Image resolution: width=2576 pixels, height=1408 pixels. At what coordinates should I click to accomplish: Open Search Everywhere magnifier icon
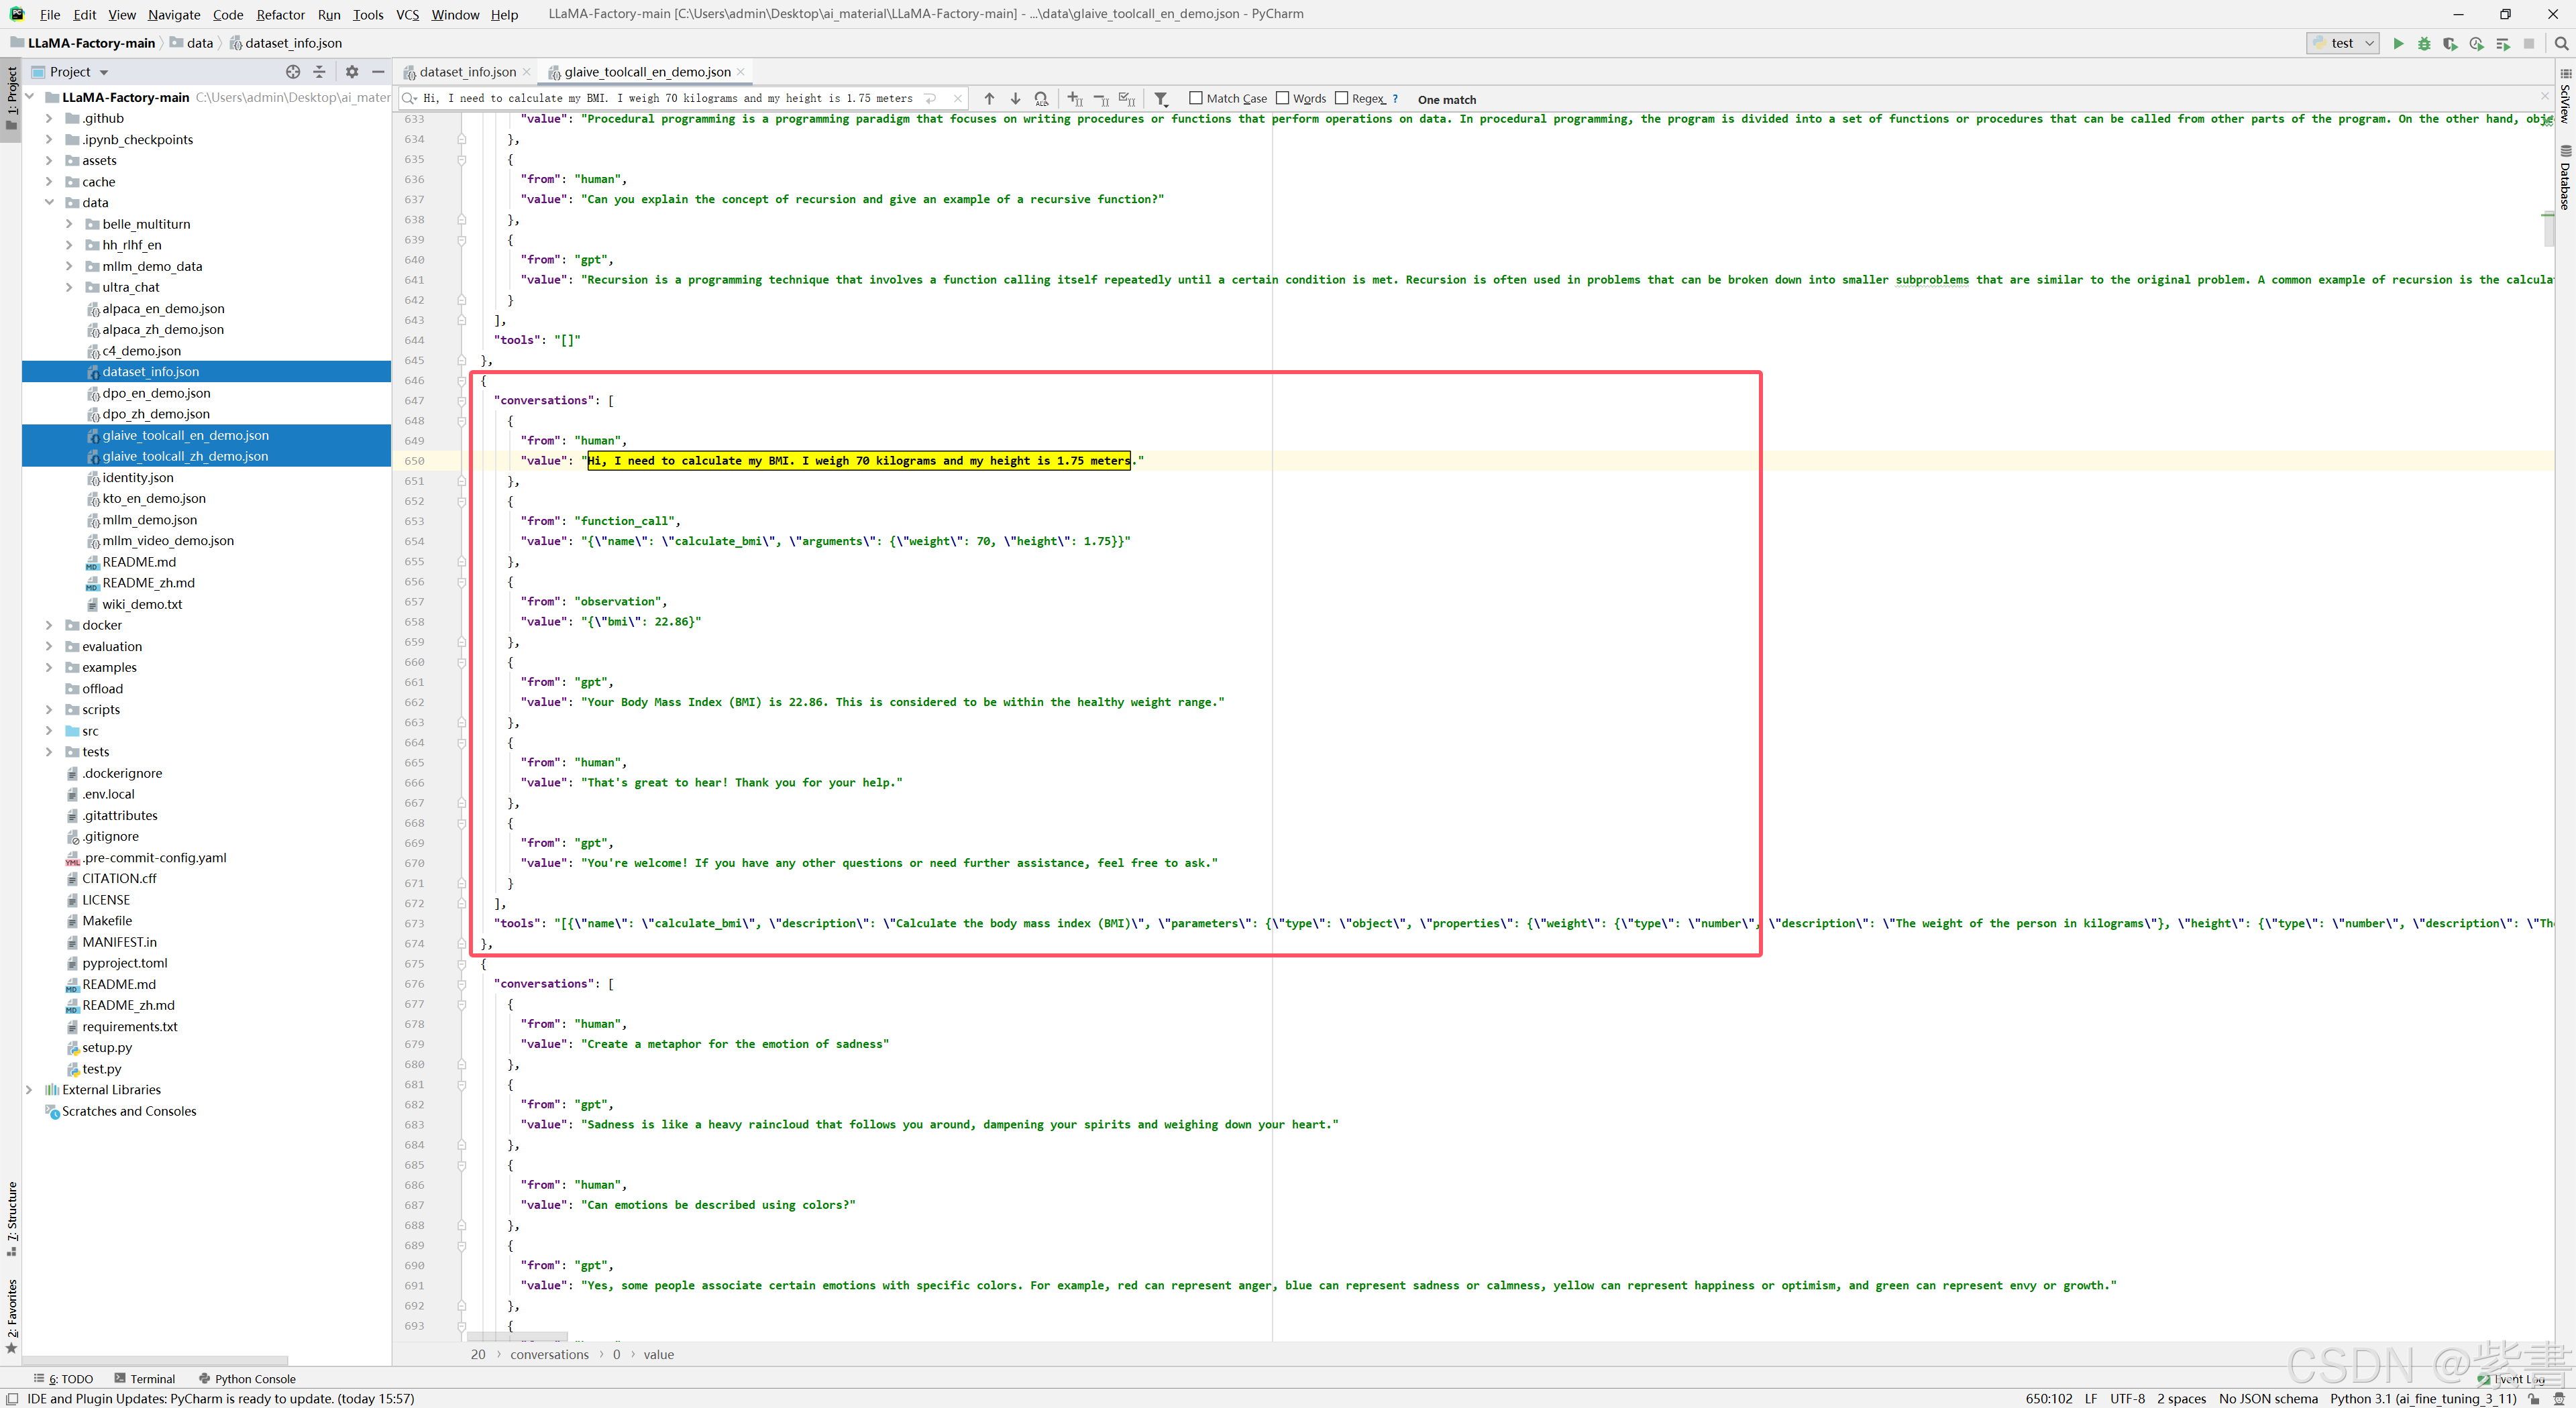(x=2560, y=43)
